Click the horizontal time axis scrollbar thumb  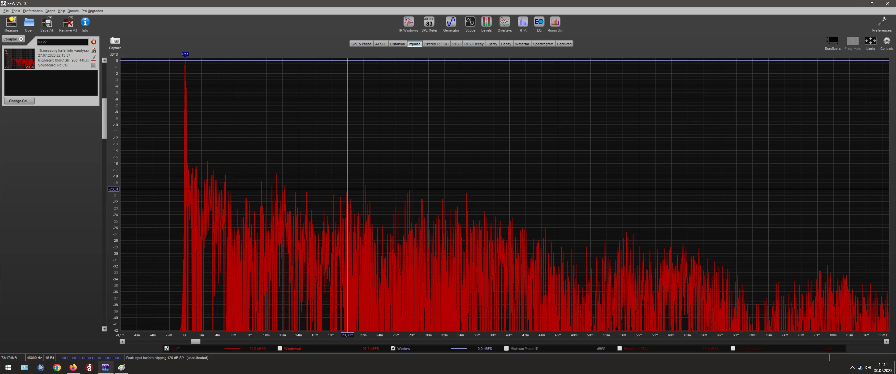point(196,341)
